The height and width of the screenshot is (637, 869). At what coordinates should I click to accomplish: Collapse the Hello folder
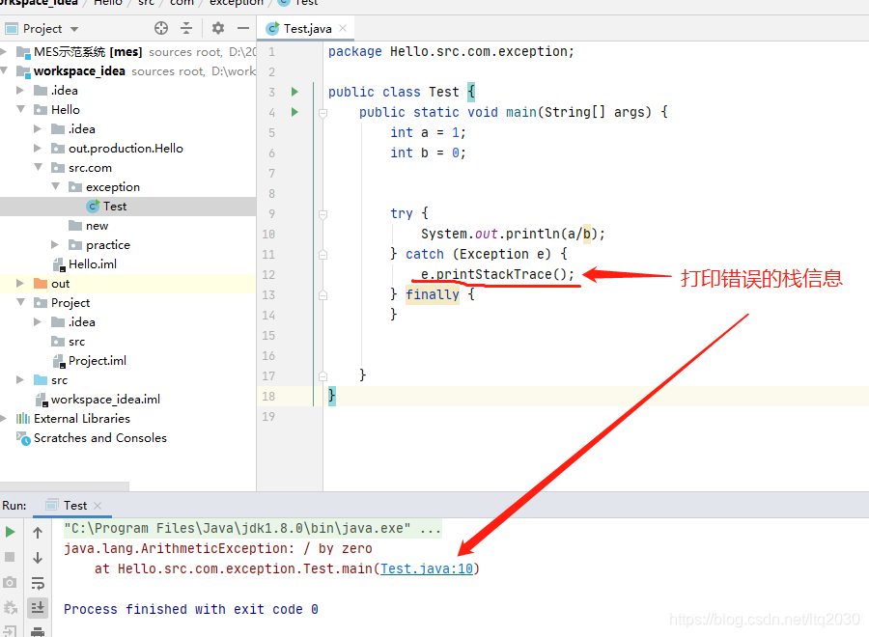pos(20,110)
